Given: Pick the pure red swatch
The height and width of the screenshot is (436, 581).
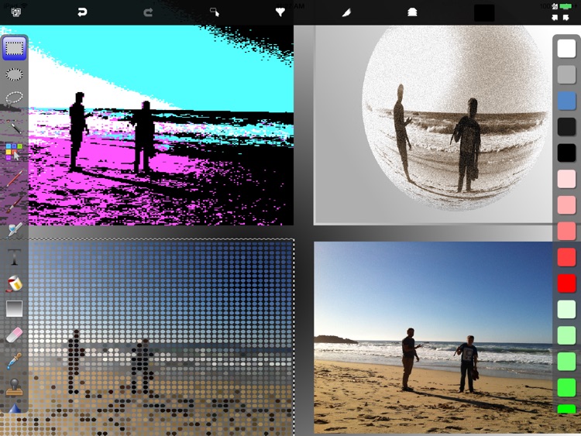Looking at the screenshot, I should [x=566, y=283].
